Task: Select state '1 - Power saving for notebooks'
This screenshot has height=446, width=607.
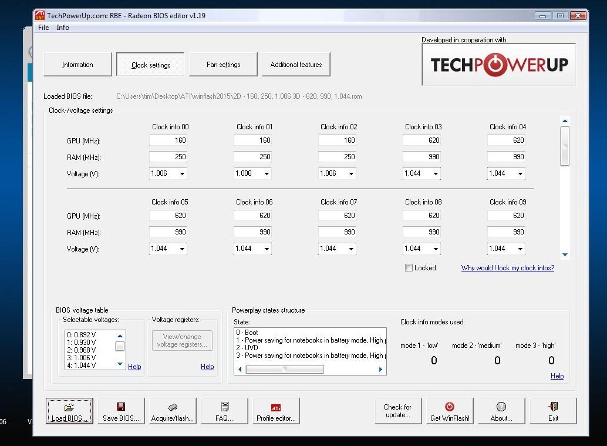Action: tap(311, 340)
